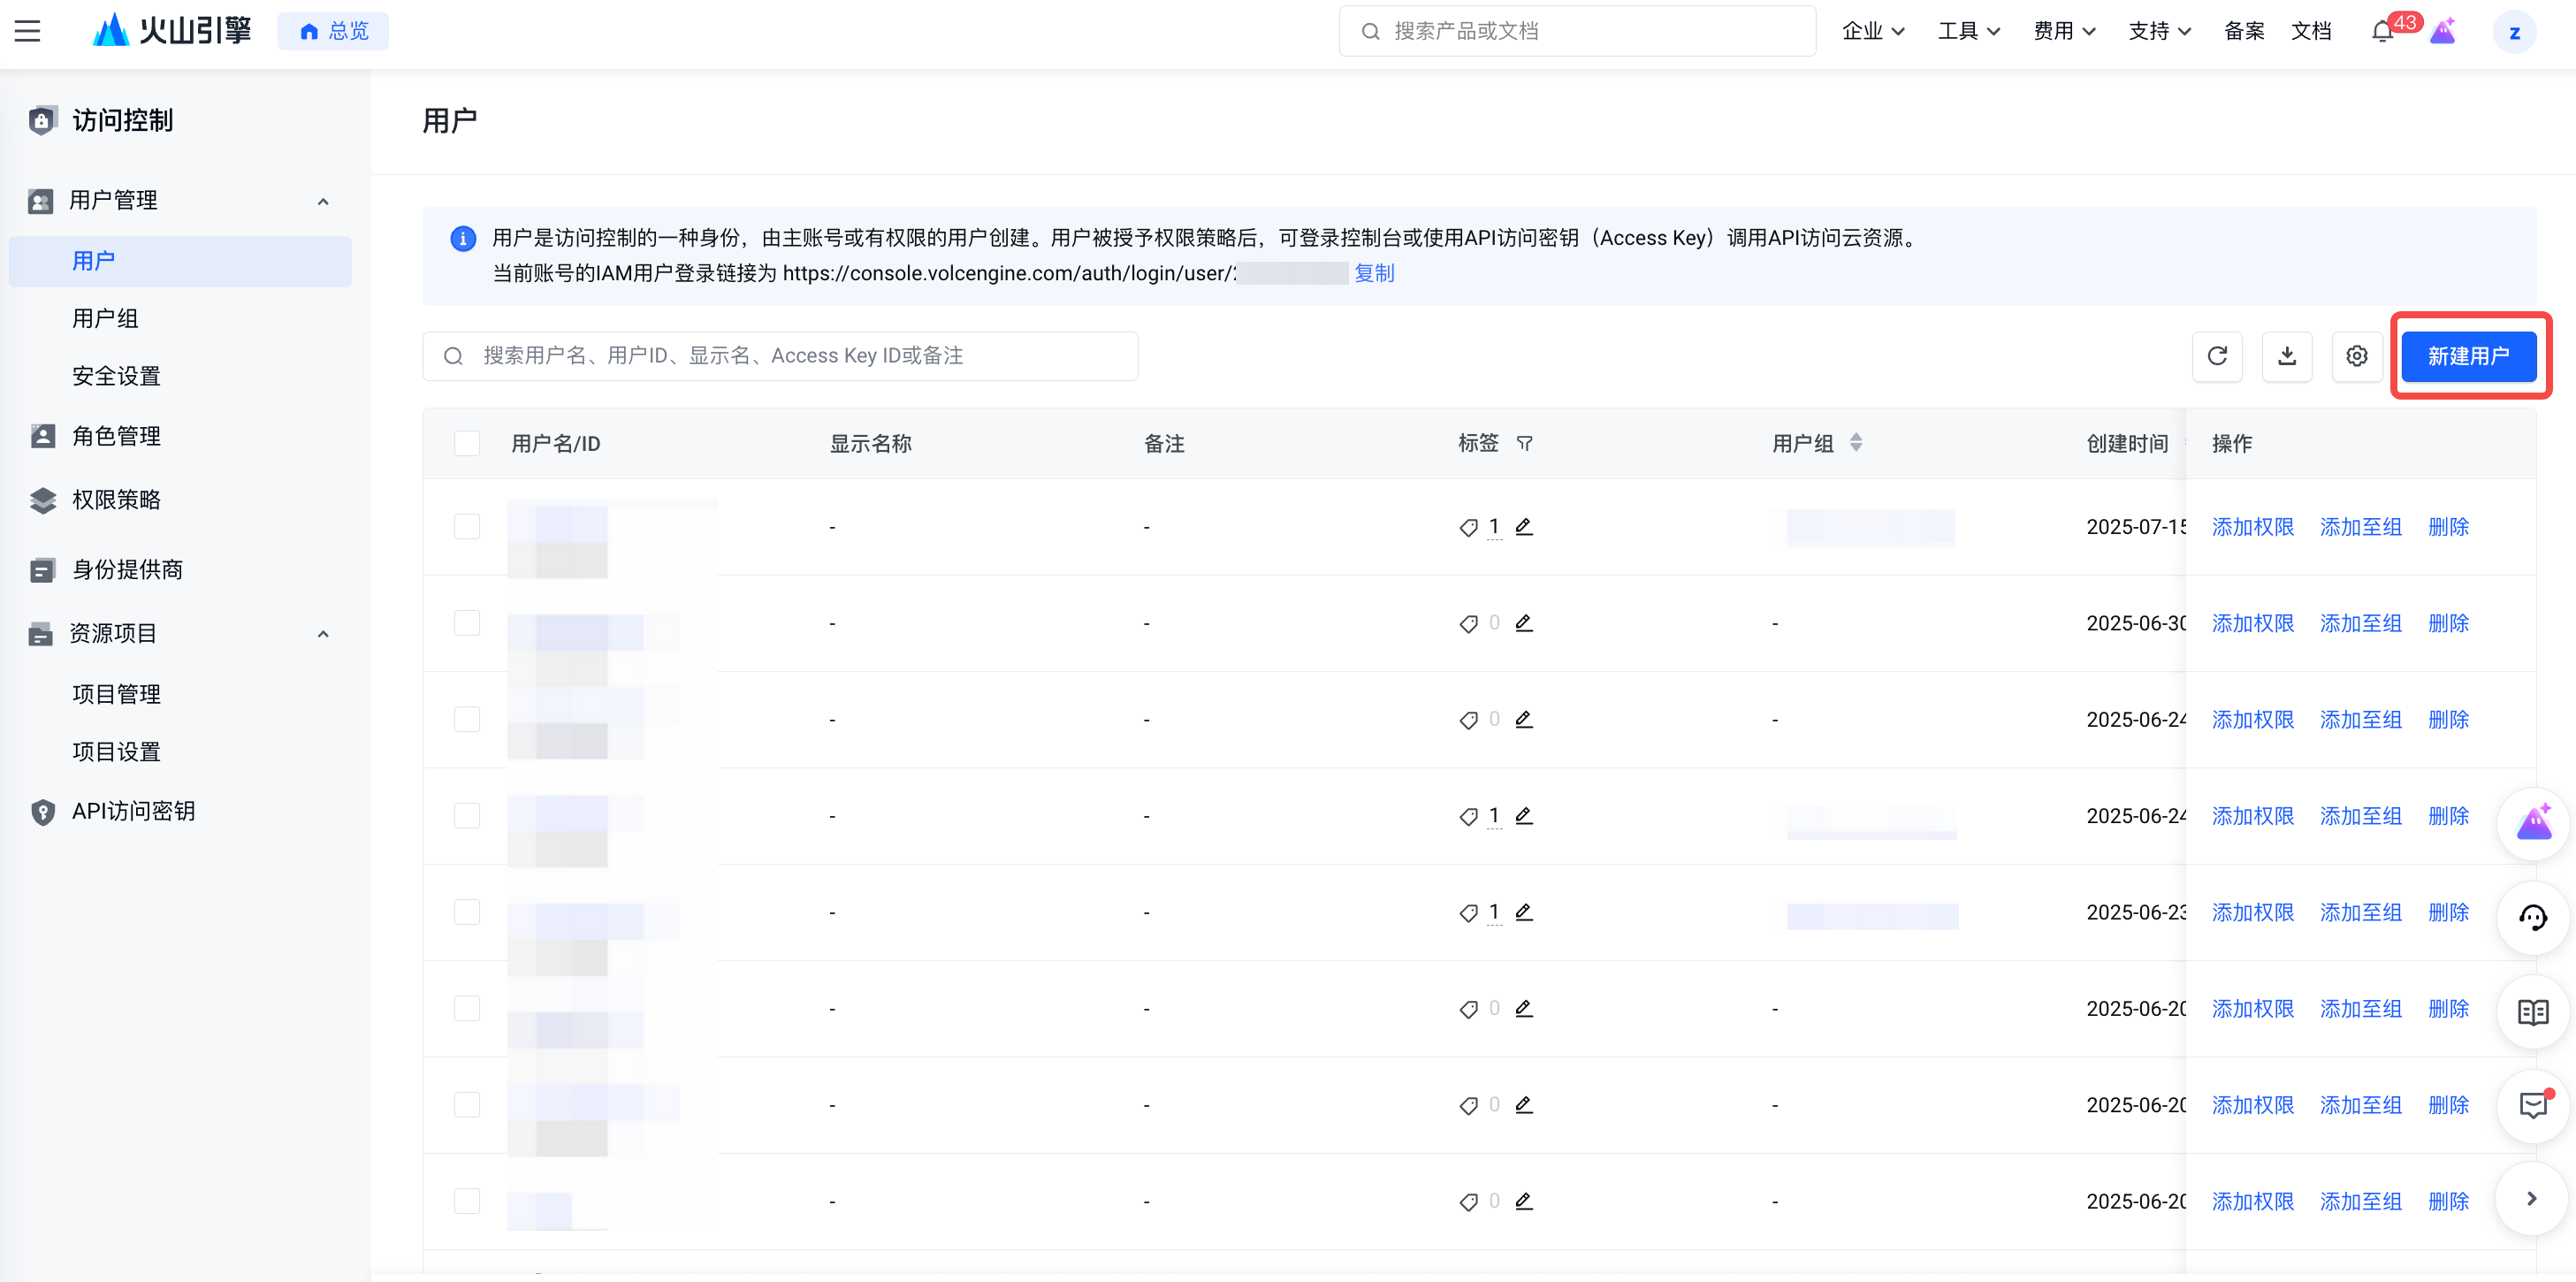This screenshot has height=1282, width=2576.
Task: Click the refresh user list icon
Action: coord(2217,356)
